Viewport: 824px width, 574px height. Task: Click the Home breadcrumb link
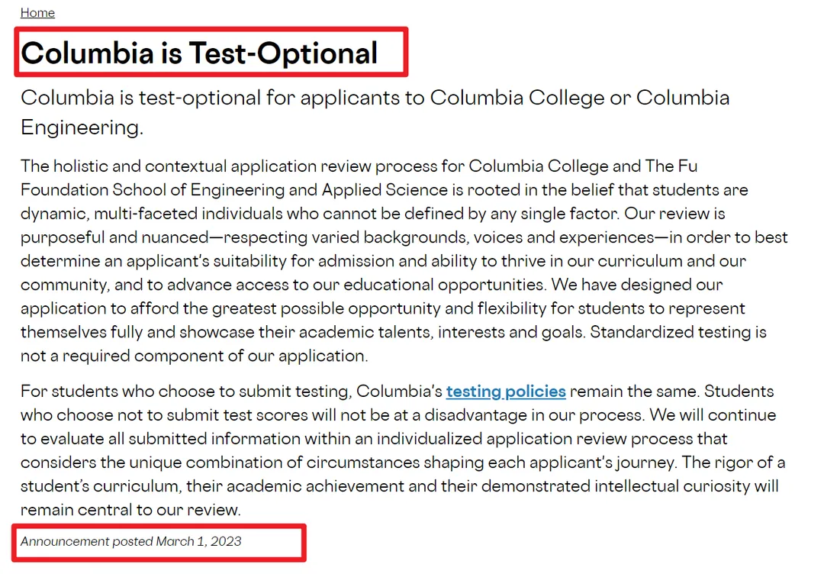(x=37, y=13)
